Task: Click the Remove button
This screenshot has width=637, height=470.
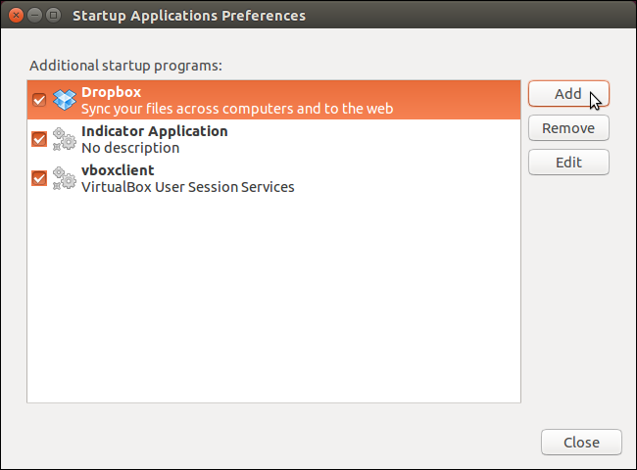Action: 568,128
